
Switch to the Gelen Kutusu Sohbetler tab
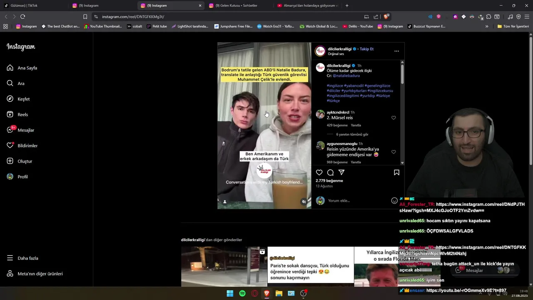click(x=239, y=5)
